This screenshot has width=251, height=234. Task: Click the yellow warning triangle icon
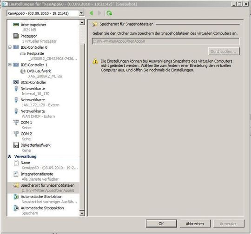point(95,61)
